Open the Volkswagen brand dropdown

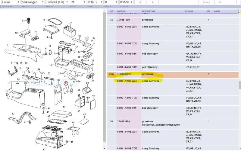pyautogui.click(x=33, y=2)
